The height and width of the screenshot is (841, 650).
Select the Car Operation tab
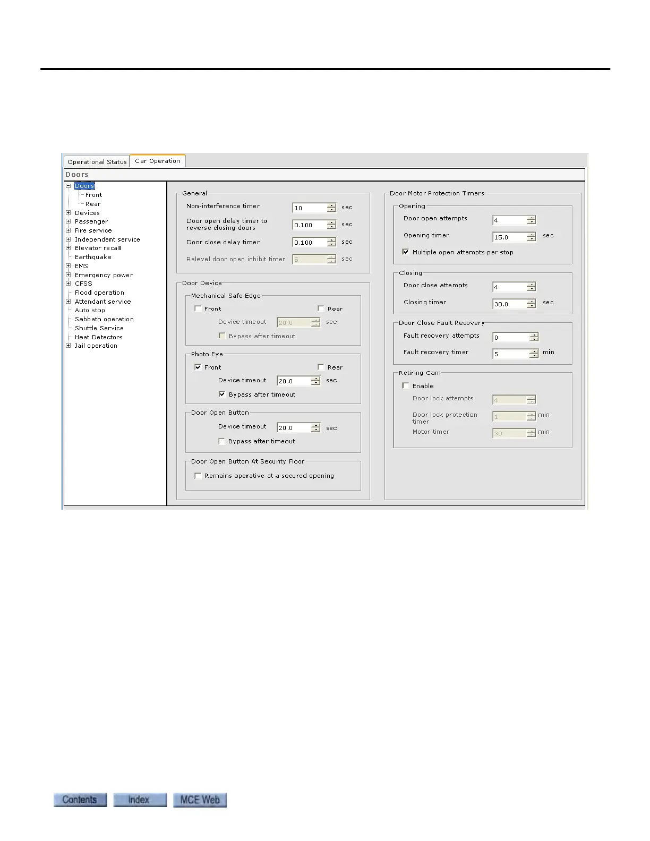tap(158, 161)
